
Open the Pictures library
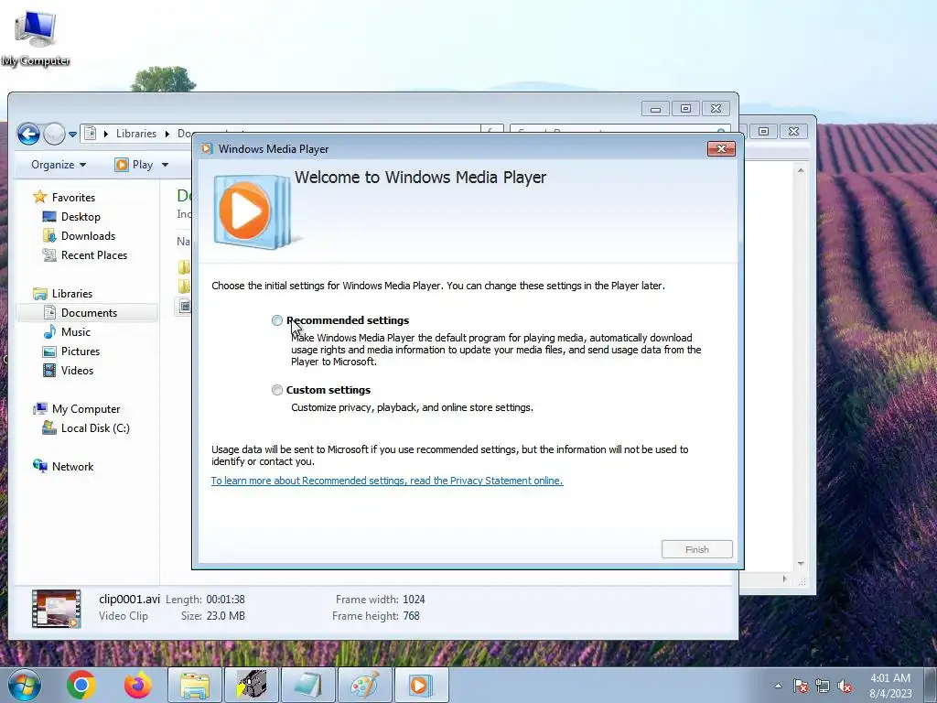81,351
